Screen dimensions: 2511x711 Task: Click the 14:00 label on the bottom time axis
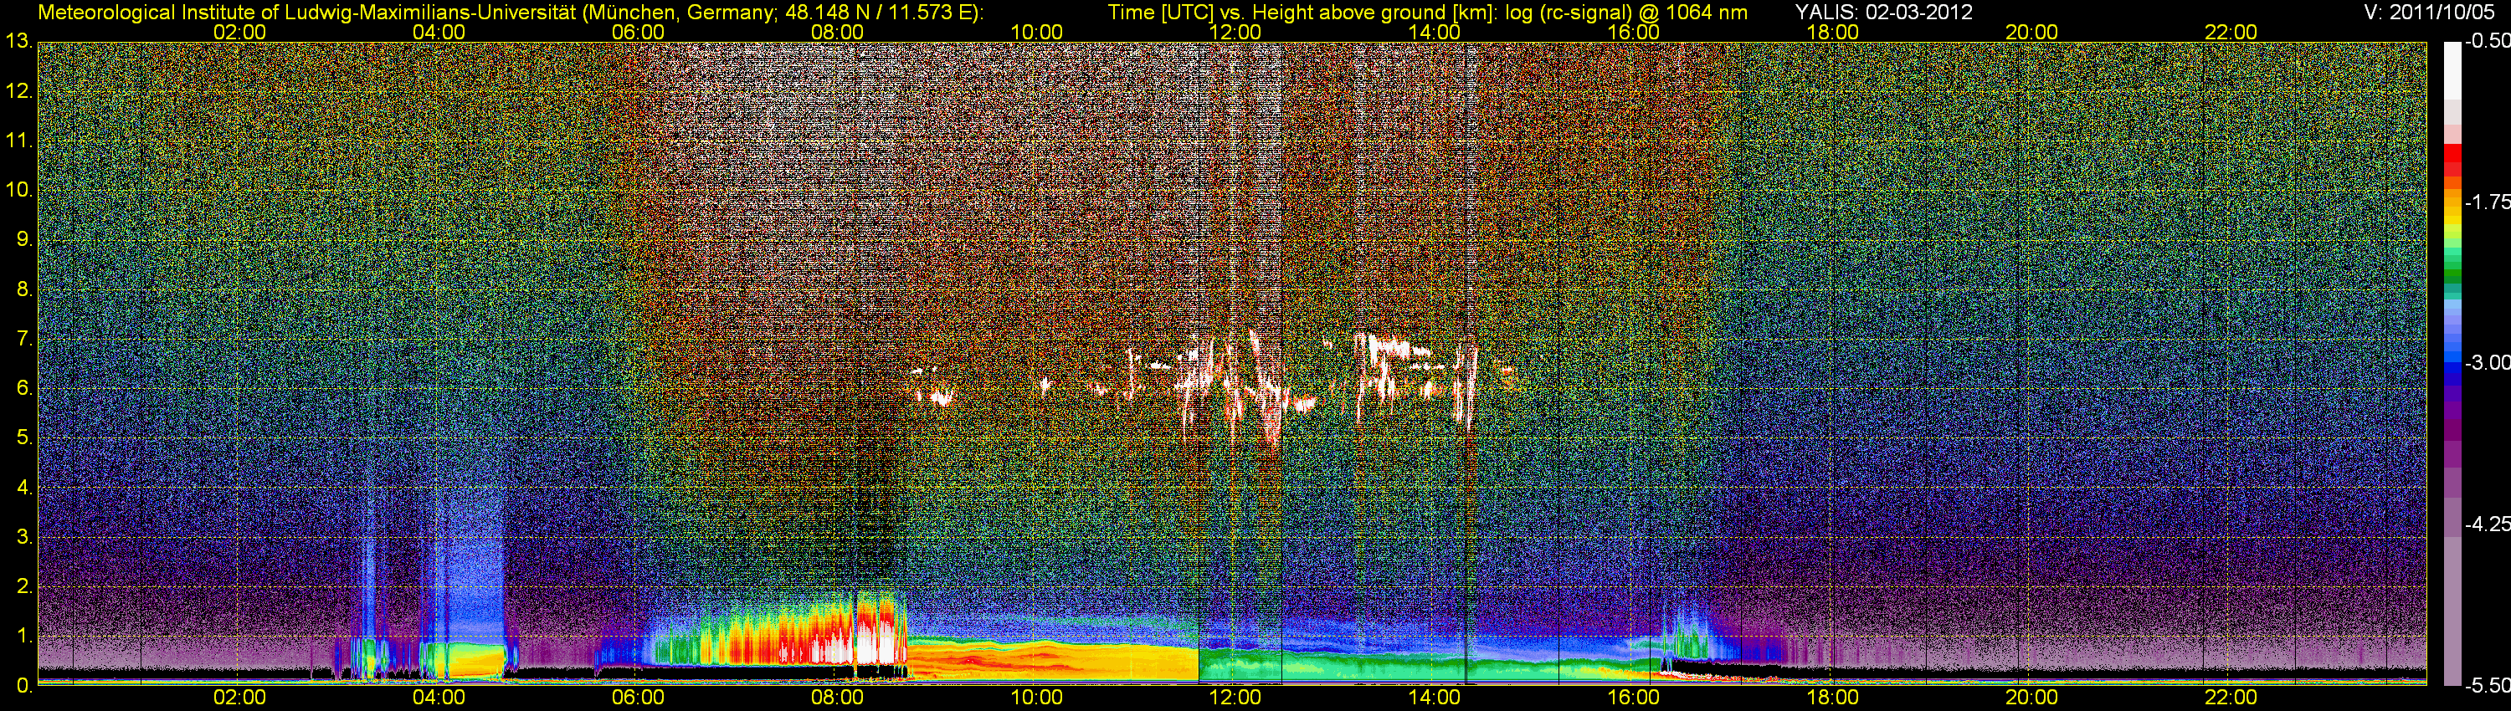[x=1434, y=698]
